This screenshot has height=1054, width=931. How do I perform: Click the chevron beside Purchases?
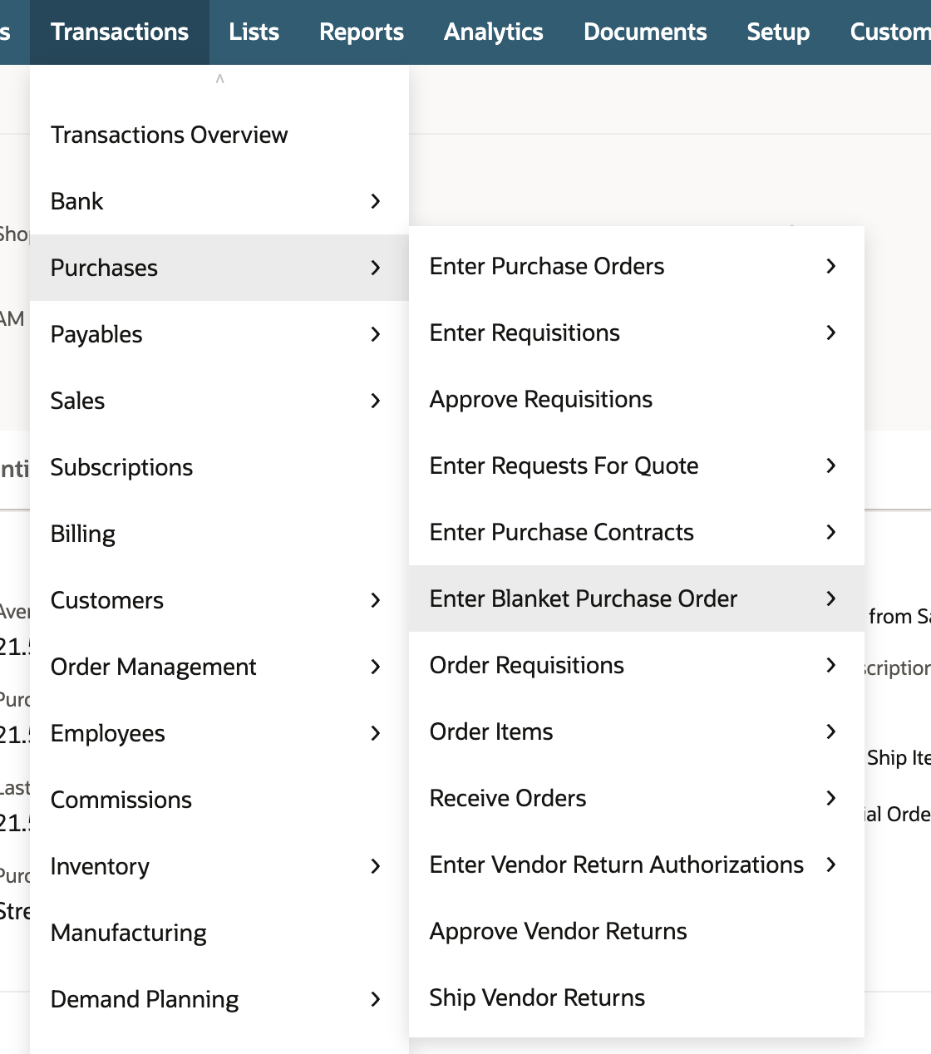point(376,268)
